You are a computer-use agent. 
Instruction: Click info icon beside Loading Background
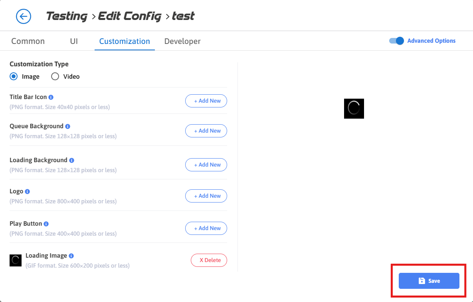point(72,160)
